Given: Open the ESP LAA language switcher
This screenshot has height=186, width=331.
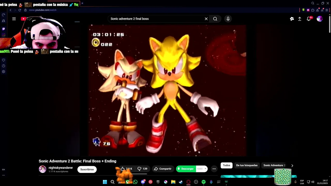Looking at the screenshot, I should tap(302, 182).
